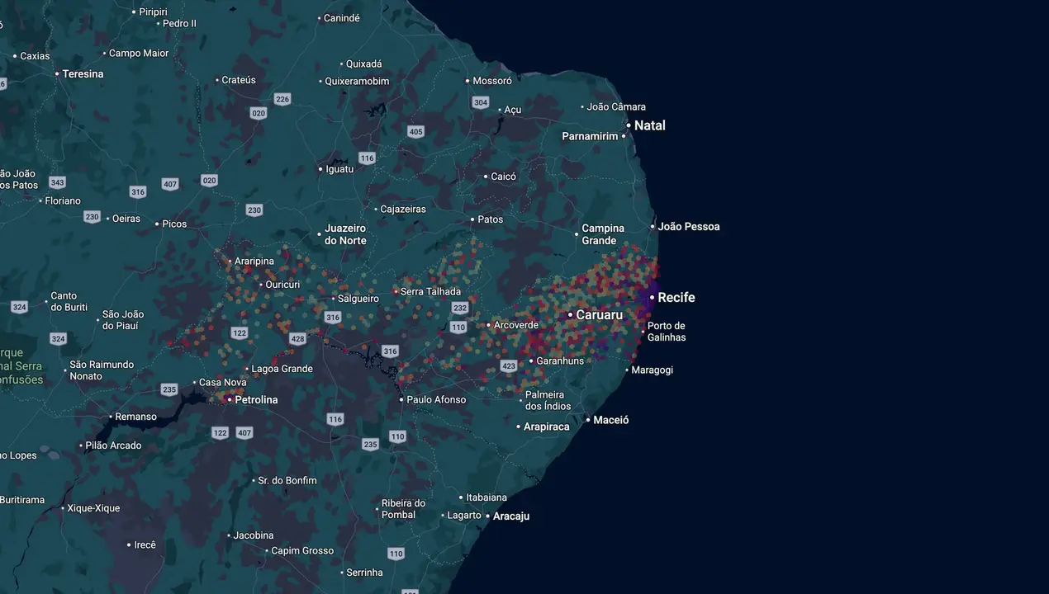
Task: Click the 232 road shield marker
Action: (460, 308)
